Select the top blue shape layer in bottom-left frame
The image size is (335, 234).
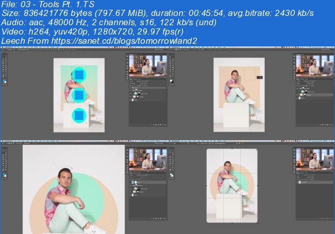(x=148, y=182)
